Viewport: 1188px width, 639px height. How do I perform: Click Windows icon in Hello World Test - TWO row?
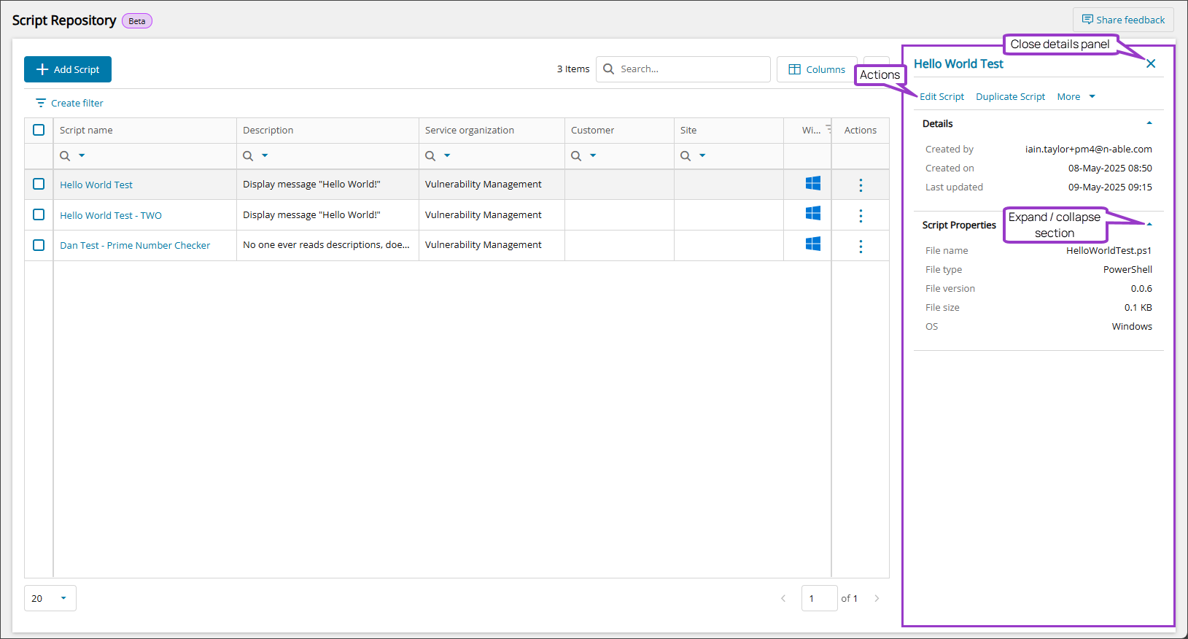(x=812, y=213)
